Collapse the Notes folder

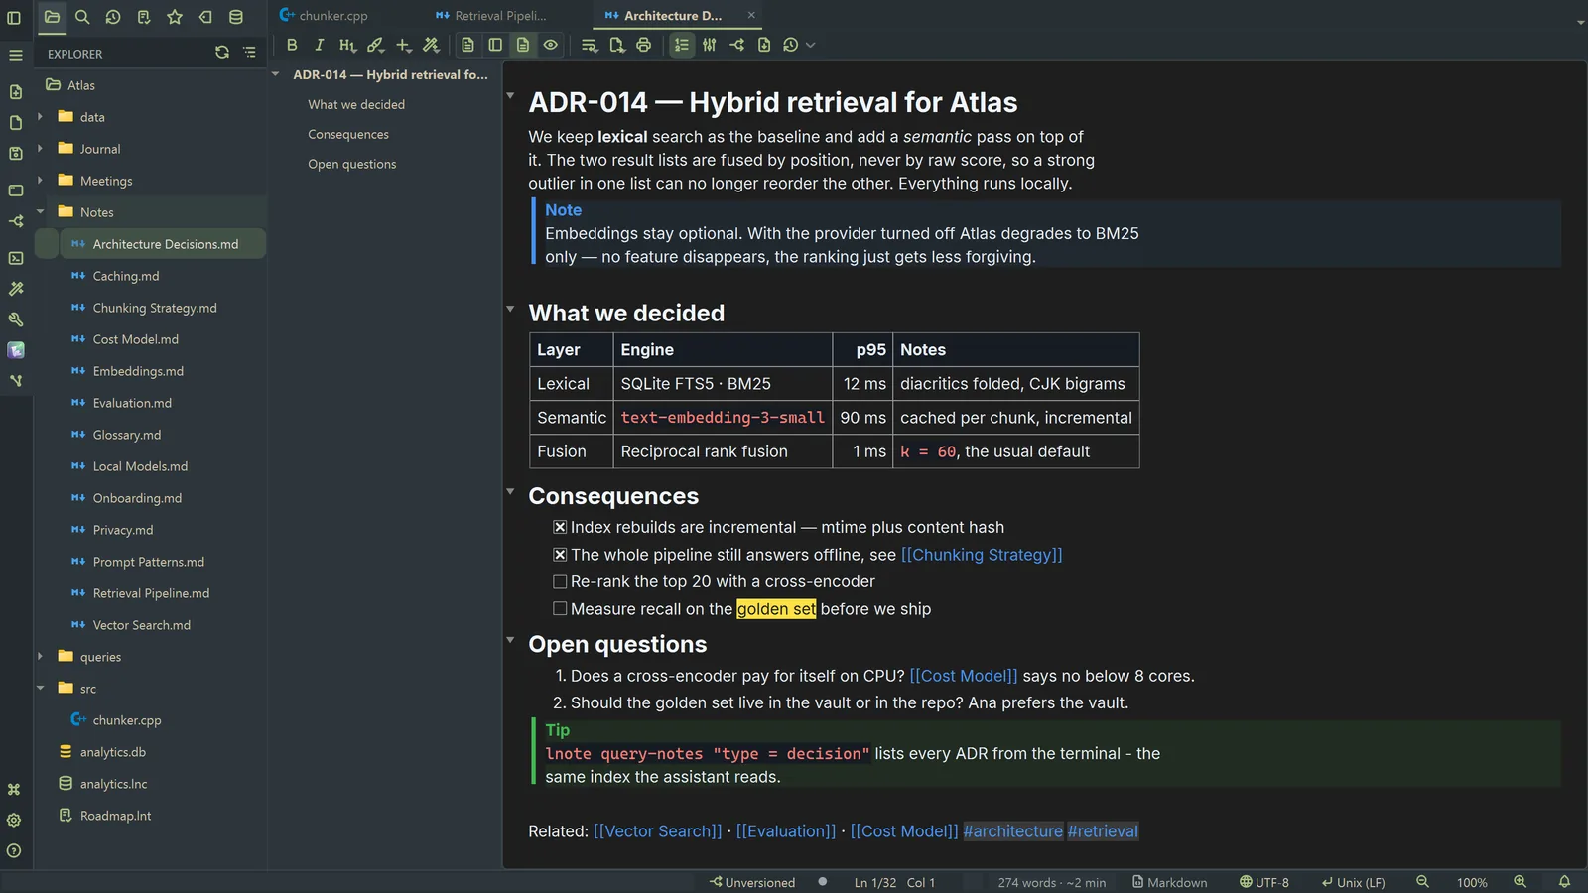coord(40,212)
